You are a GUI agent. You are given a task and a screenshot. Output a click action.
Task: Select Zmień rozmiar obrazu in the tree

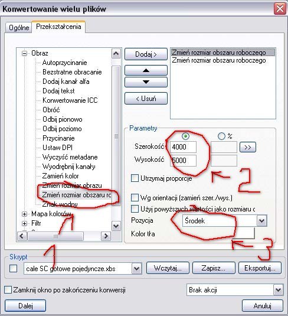72,185
